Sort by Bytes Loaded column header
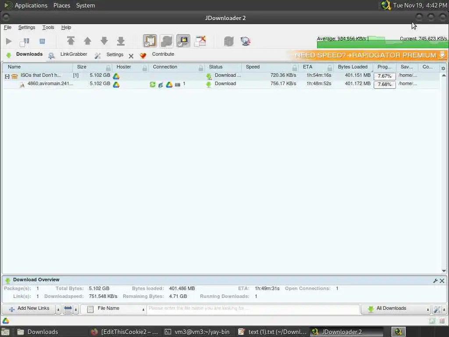The image size is (449, 337). (353, 67)
